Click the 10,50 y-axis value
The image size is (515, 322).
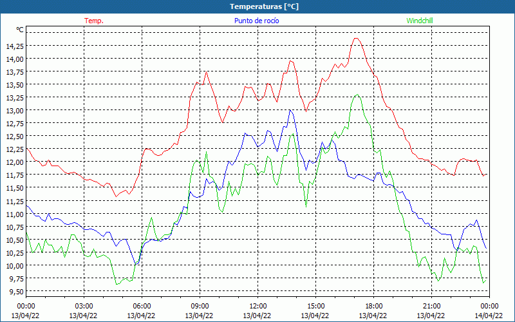pos(15,240)
